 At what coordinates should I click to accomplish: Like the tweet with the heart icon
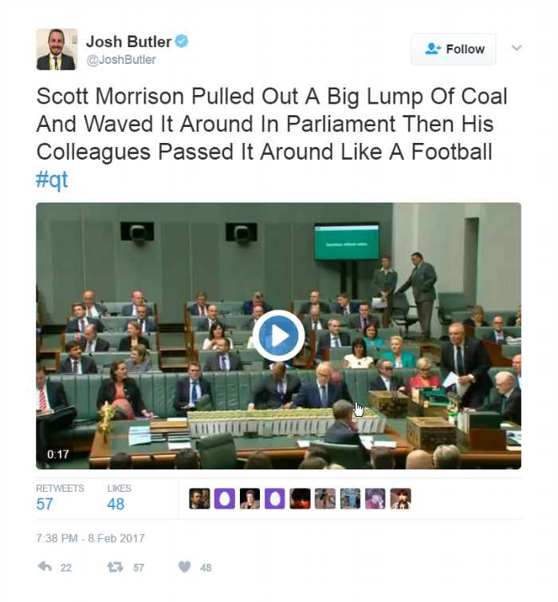tap(184, 567)
